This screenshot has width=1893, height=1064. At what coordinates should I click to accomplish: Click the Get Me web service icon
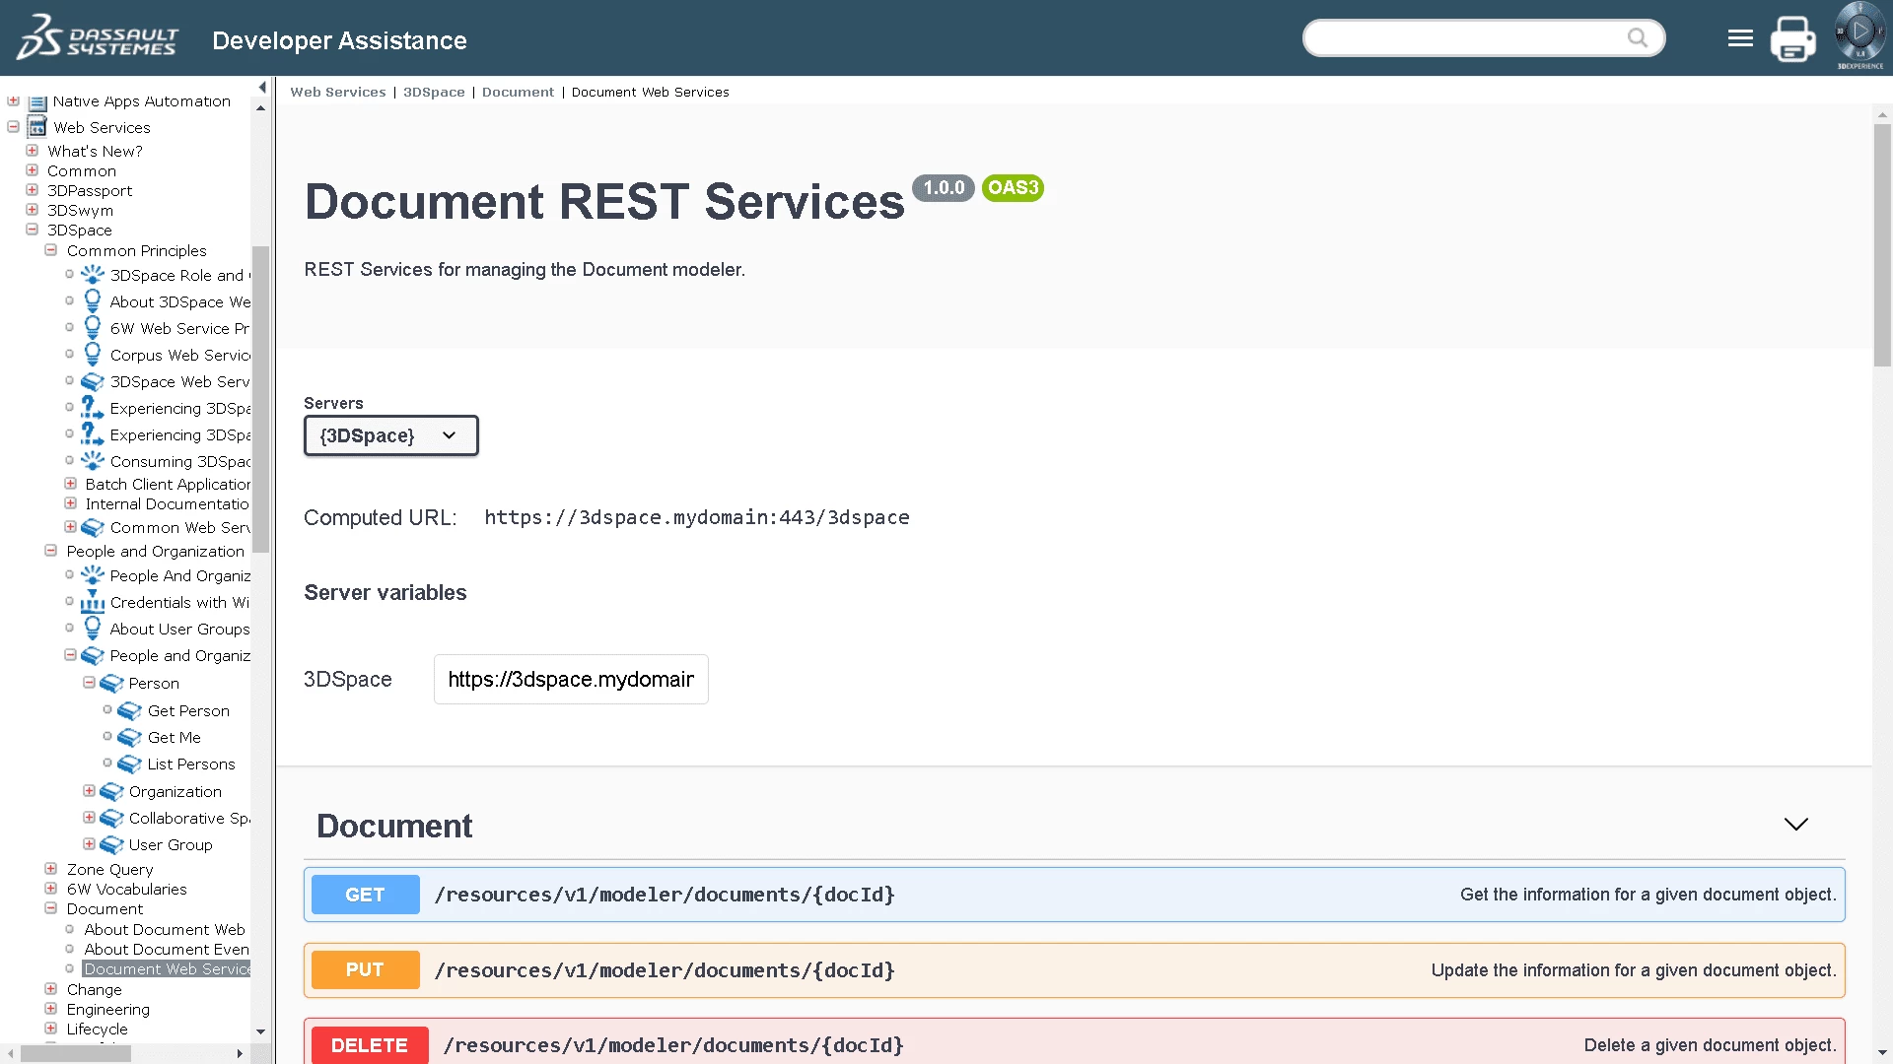130,738
